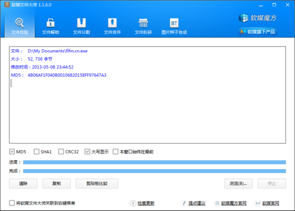Open the 检查更新 link

(146, 203)
